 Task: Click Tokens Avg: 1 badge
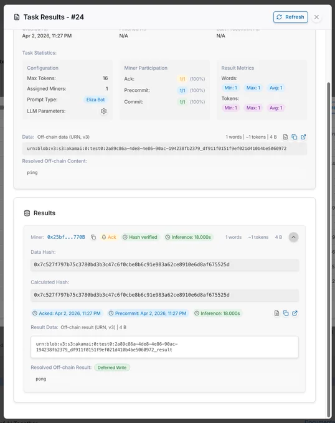coord(276,108)
